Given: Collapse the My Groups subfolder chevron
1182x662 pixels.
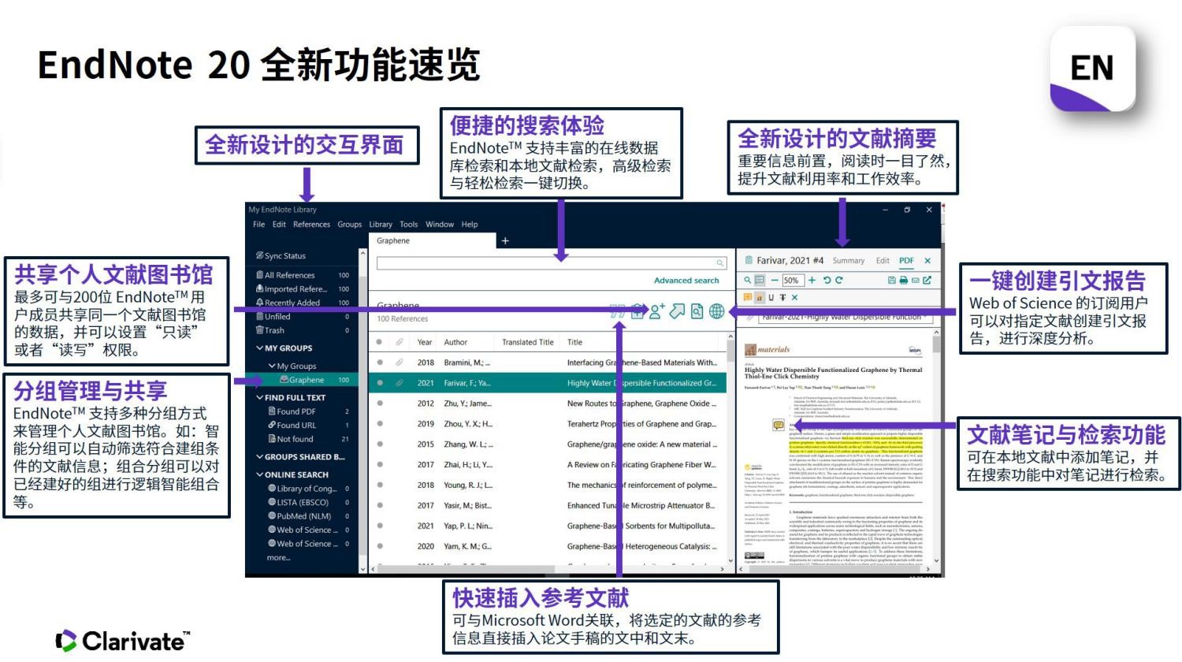Looking at the screenshot, I should 272,366.
